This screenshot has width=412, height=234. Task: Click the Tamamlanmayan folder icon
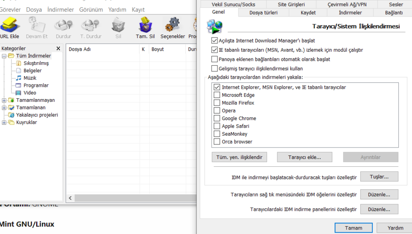click(x=11, y=100)
